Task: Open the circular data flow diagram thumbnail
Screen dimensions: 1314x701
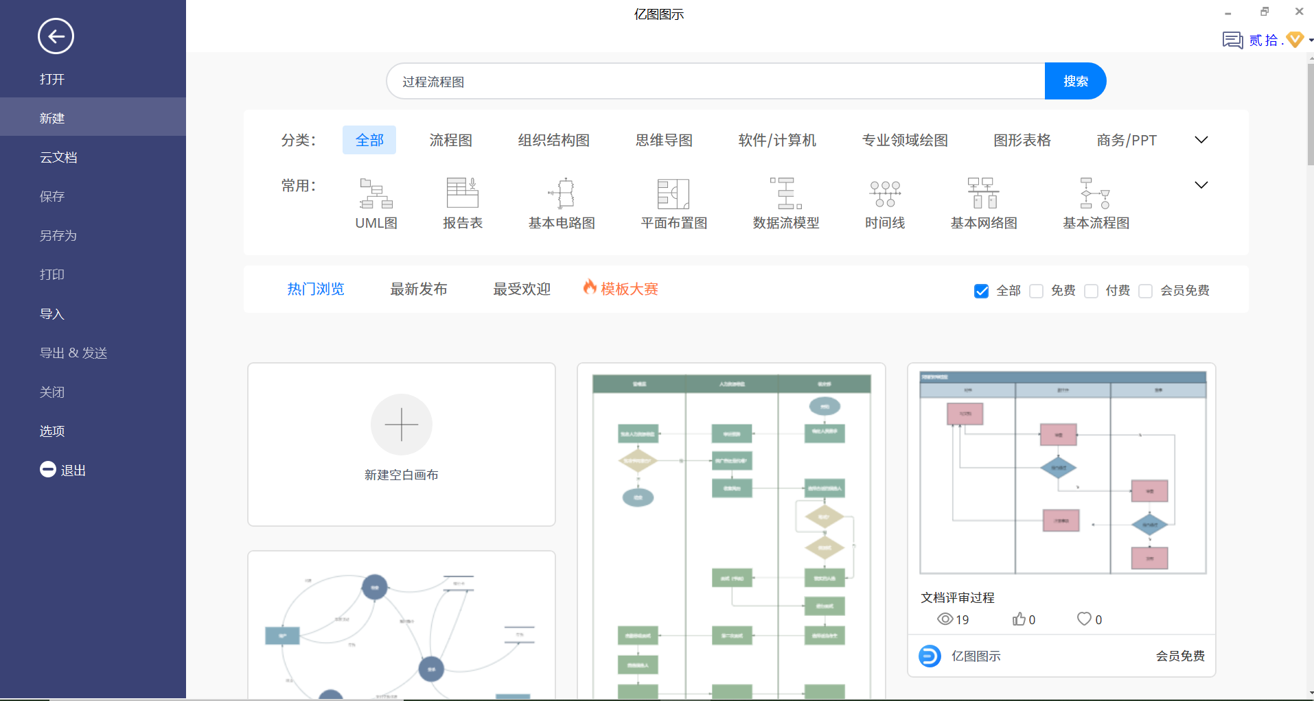Action: pyautogui.click(x=402, y=631)
